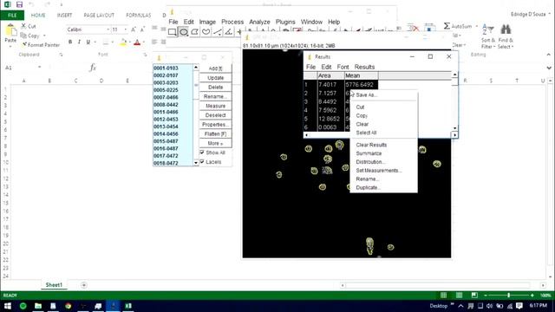Click the Cut scissors icon in Excel

[x=23, y=26]
